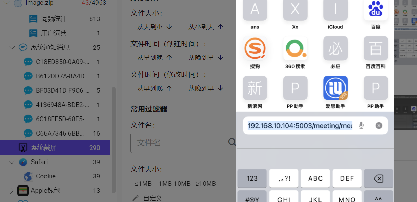Tap the microphone icon in address bar
This screenshot has width=417, height=202.
(361, 126)
